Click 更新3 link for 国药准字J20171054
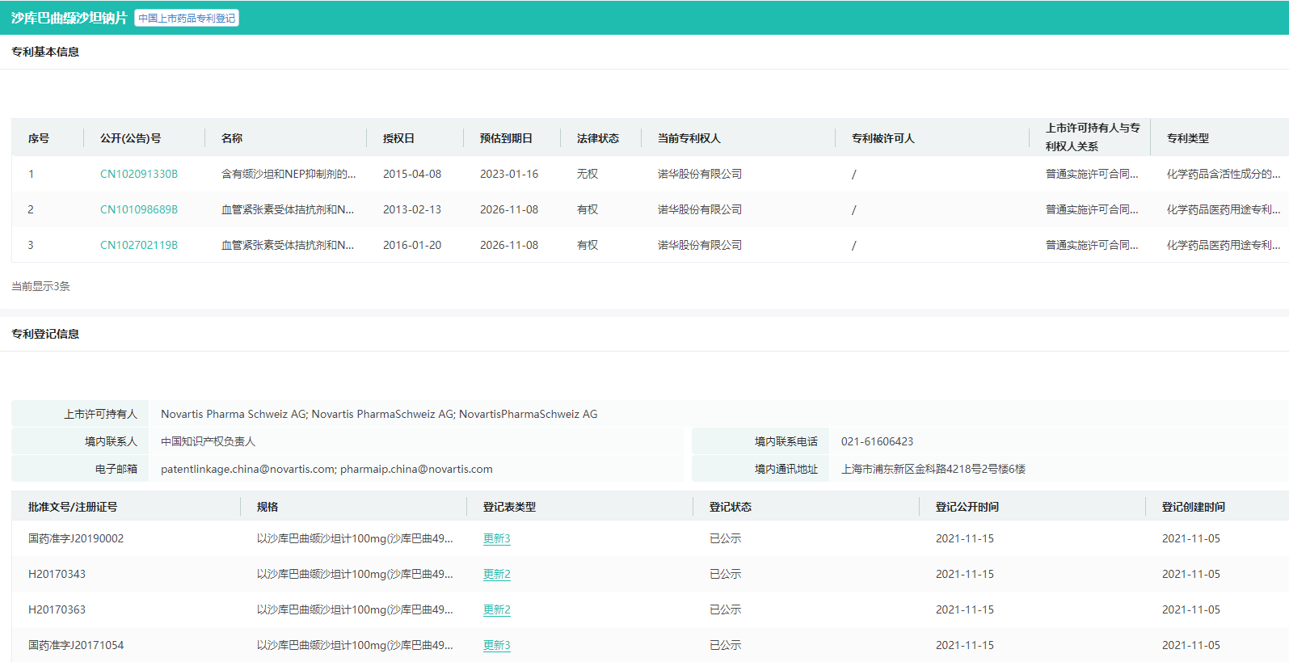1289x662 pixels. [x=496, y=645]
